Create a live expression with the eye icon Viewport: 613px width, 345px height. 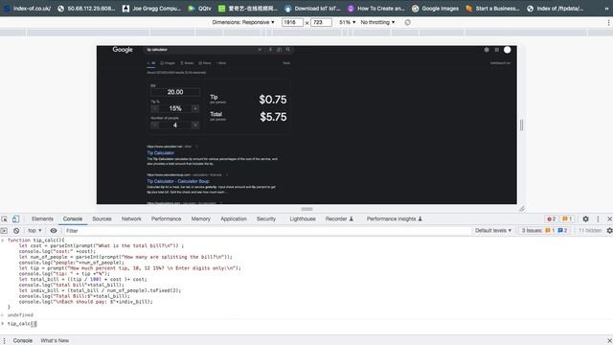pyautogui.click(x=54, y=231)
